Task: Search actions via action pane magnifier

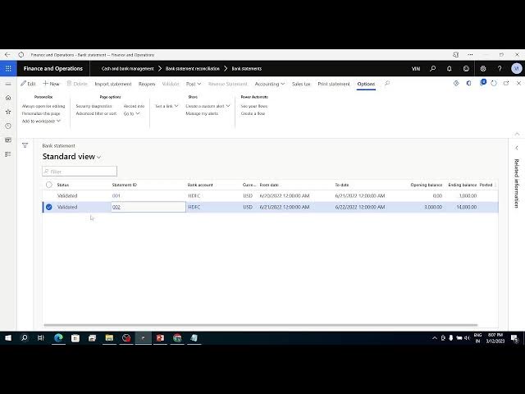Action: [387, 84]
